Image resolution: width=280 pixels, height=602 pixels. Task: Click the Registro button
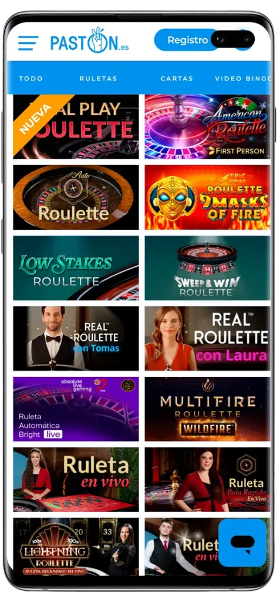tap(188, 40)
